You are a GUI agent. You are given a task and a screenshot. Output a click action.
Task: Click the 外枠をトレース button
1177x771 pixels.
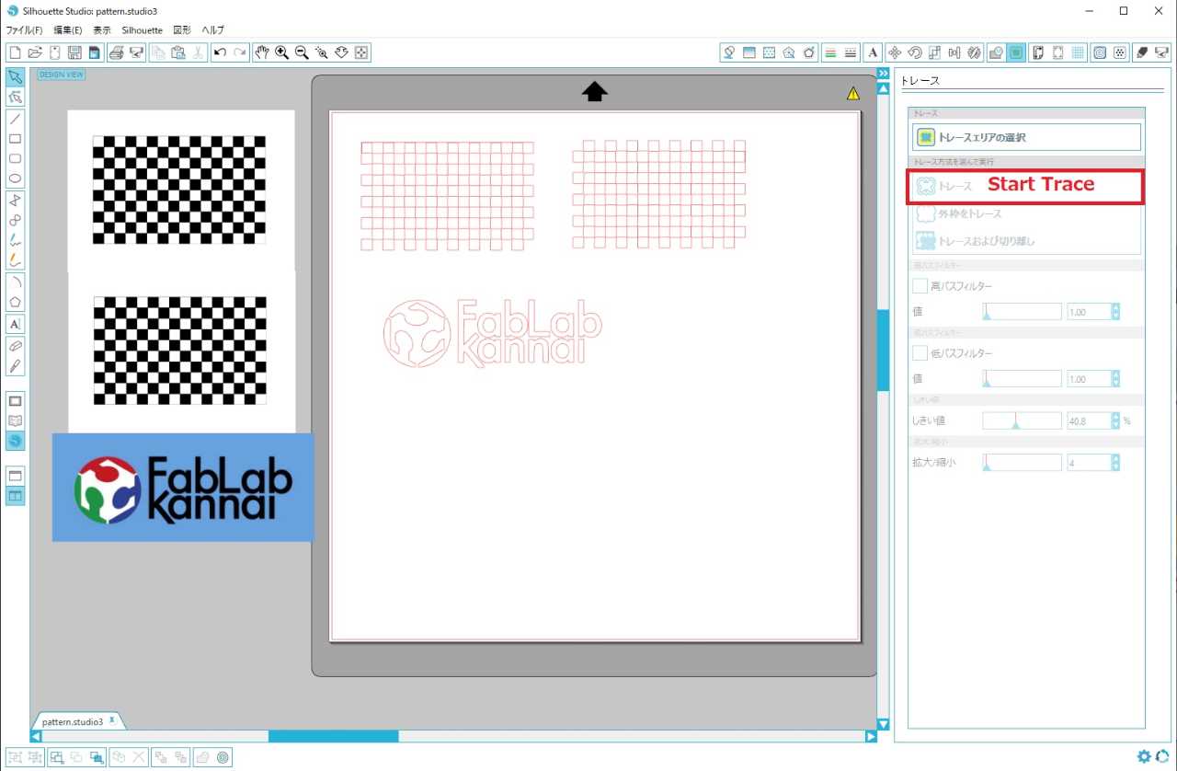(x=1026, y=213)
